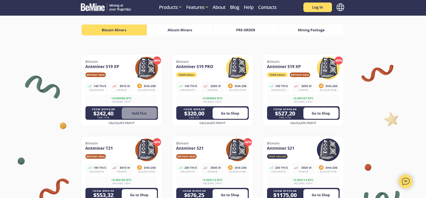426x198 pixels.
Task: Click Calculate Profit under Antminer S19 XP PAWA
Action: 303,123
